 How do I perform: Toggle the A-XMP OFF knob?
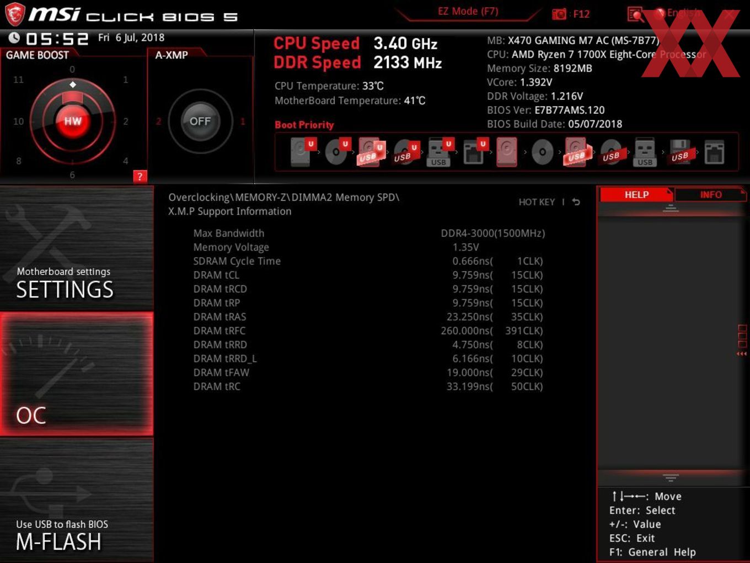point(200,121)
